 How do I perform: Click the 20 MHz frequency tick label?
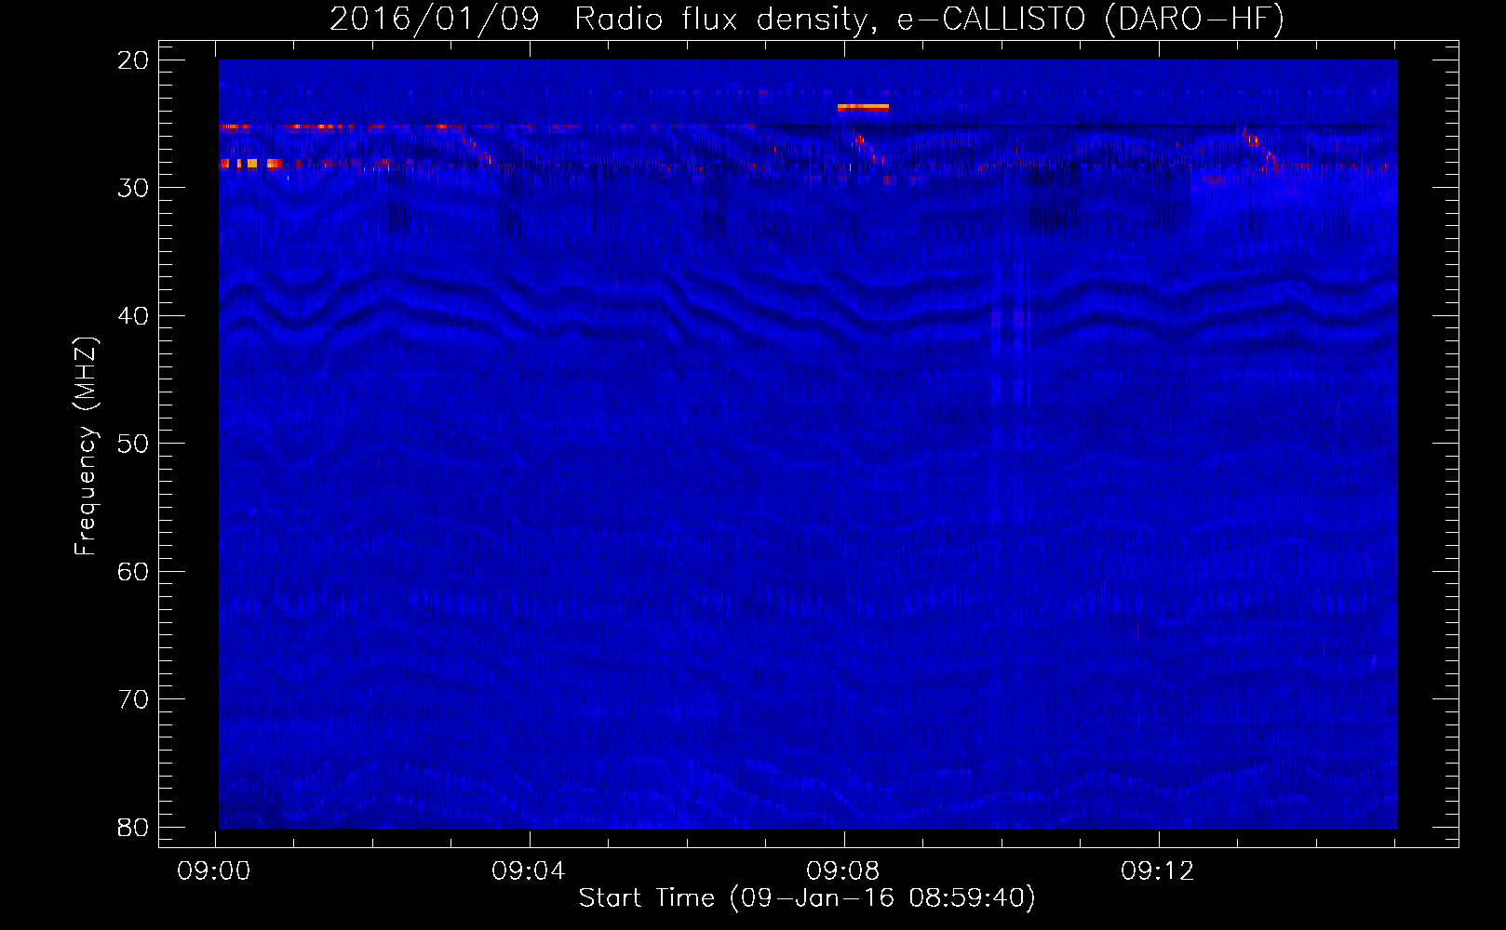coord(133,60)
